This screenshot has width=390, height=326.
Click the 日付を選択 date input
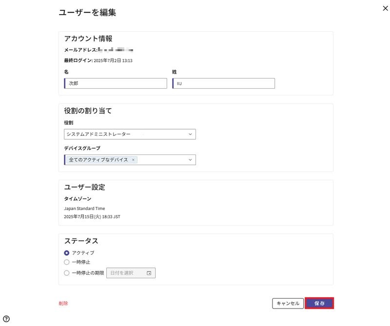tap(126, 273)
